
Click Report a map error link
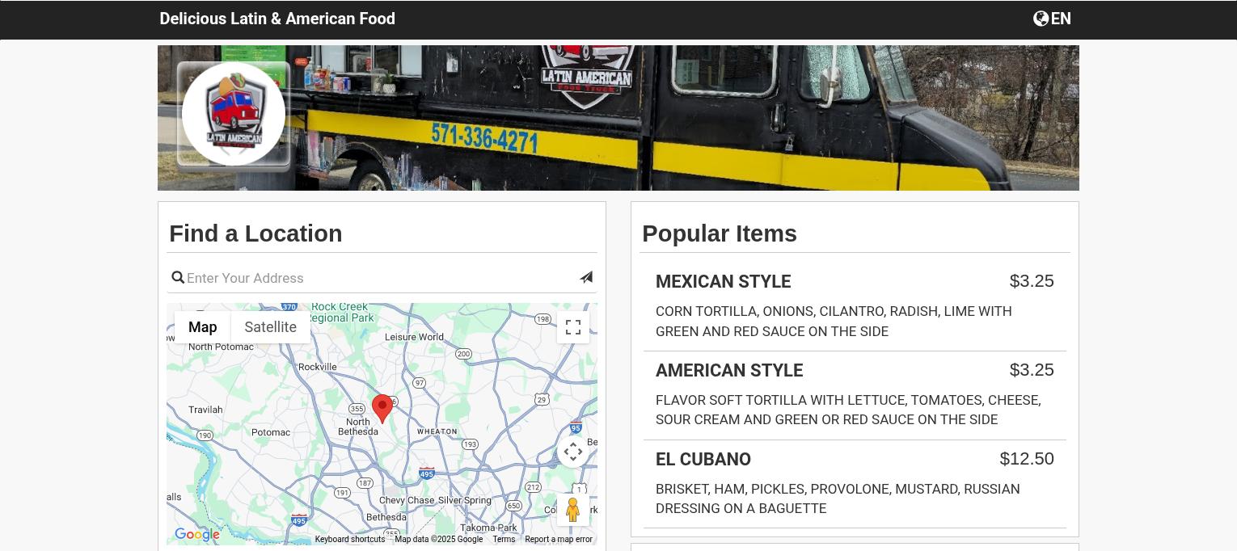click(559, 540)
